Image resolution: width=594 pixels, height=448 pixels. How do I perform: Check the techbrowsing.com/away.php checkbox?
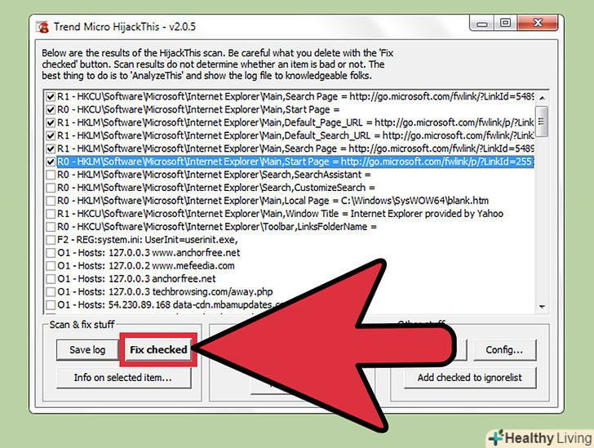(x=51, y=292)
